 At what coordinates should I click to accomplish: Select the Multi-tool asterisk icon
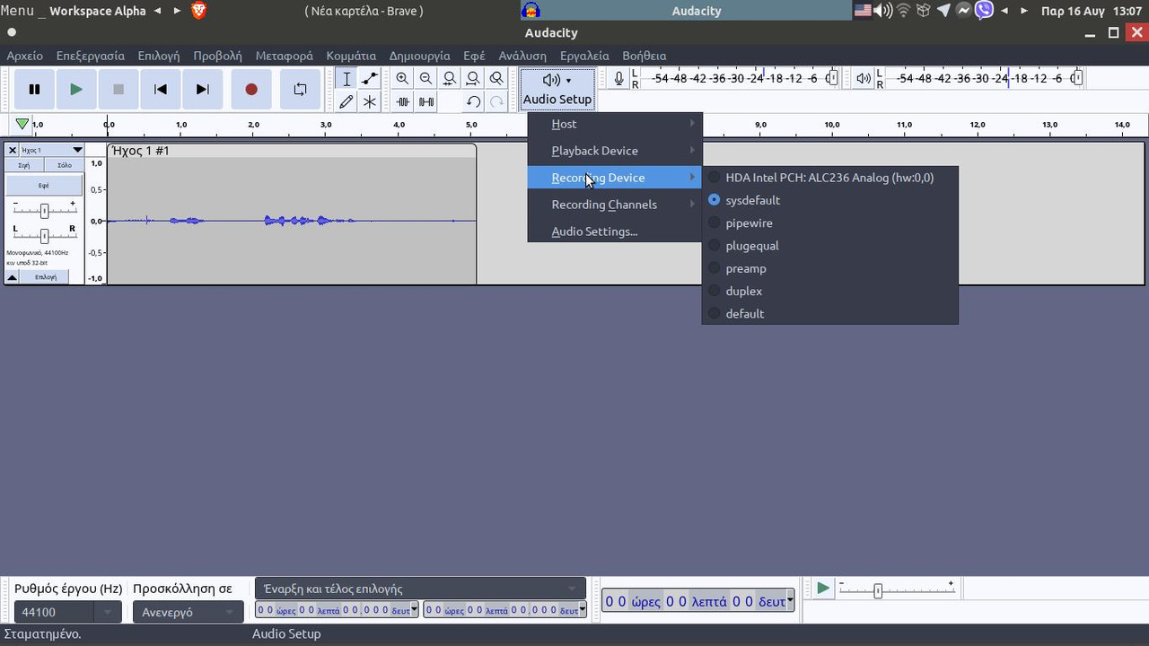pyautogui.click(x=370, y=101)
